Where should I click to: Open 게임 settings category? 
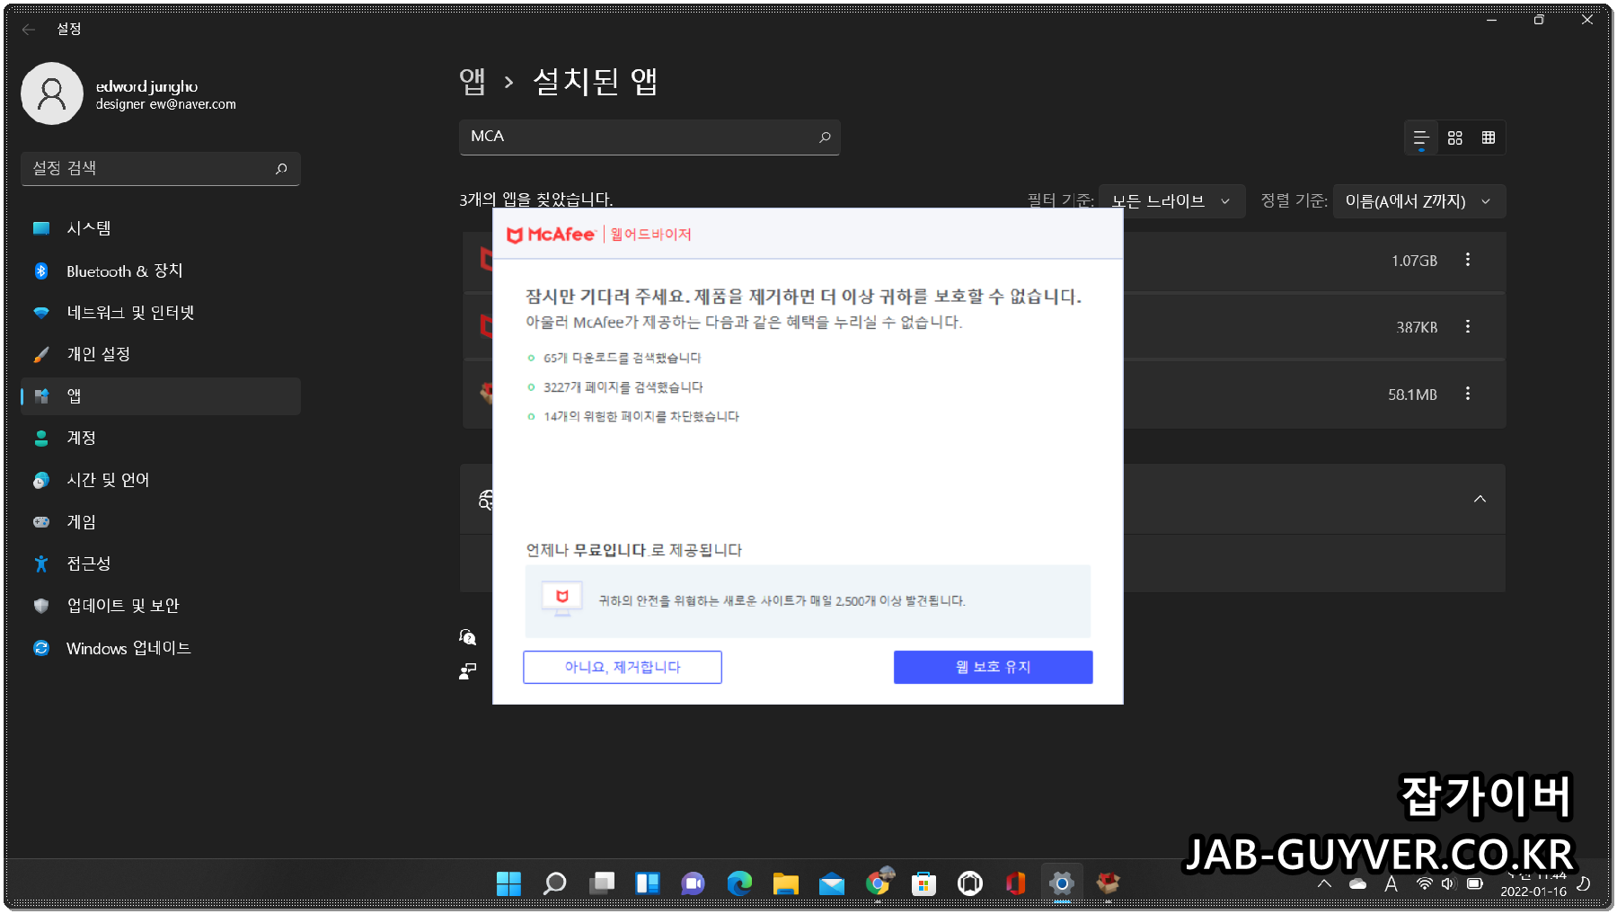click(x=161, y=522)
